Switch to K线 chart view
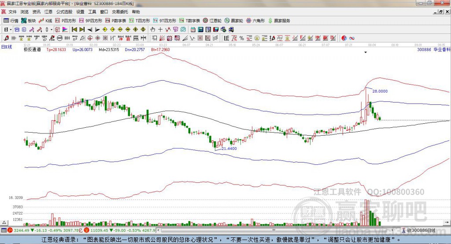 pyautogui.click(x=45, y=21)
